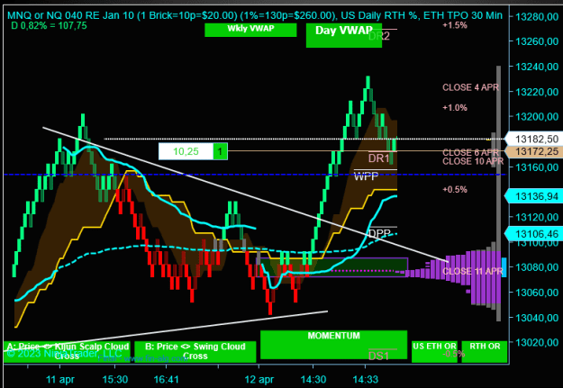This screenshot has width=563, height=388.
Task: Click the DR1 pivot level label
Action: [x=379, y=158]
